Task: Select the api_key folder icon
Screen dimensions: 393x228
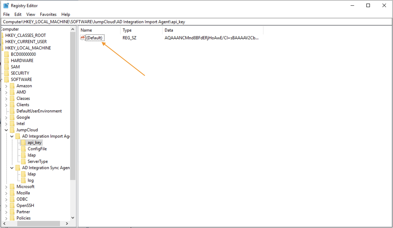Action: pyautogui.click(x=23, y=142)
